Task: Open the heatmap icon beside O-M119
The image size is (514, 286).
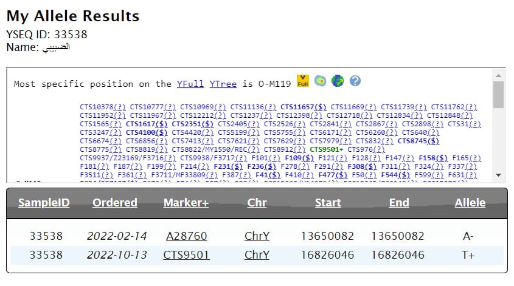Action: tap(321, 81)
